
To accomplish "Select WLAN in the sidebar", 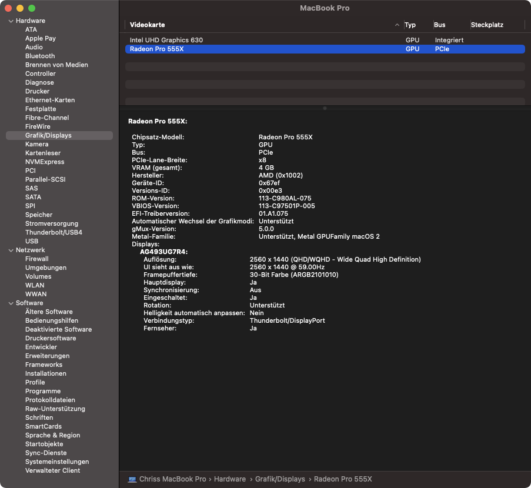I will click(35, 285).
